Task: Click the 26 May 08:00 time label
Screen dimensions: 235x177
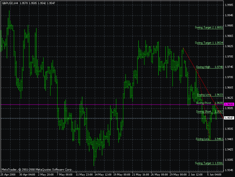Action: point(159,175)
